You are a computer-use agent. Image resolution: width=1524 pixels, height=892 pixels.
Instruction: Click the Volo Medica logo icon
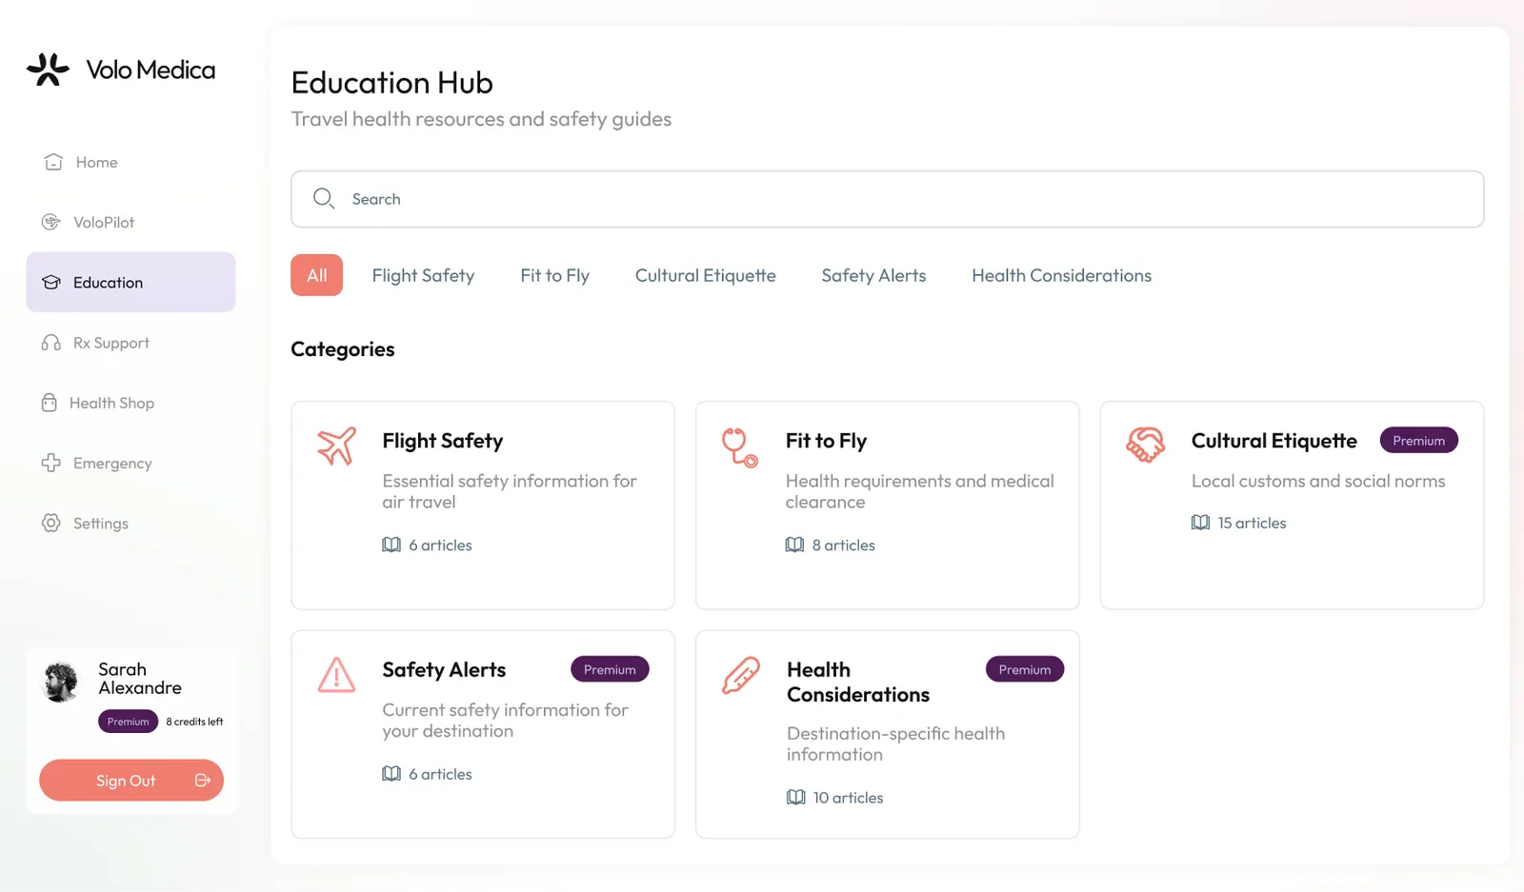coord(48,69)
